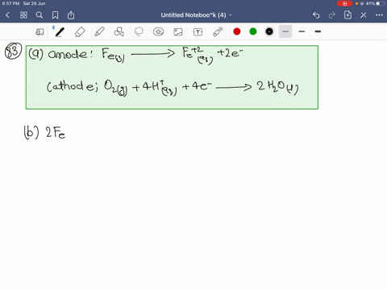Open the search magnifier
Screen dimensions: 387x290
coord(40,15)
